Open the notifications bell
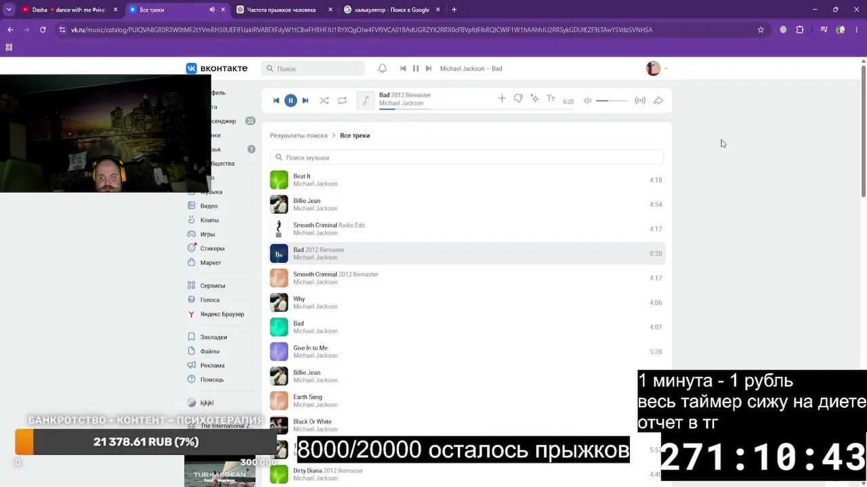 tap(382, 68)
